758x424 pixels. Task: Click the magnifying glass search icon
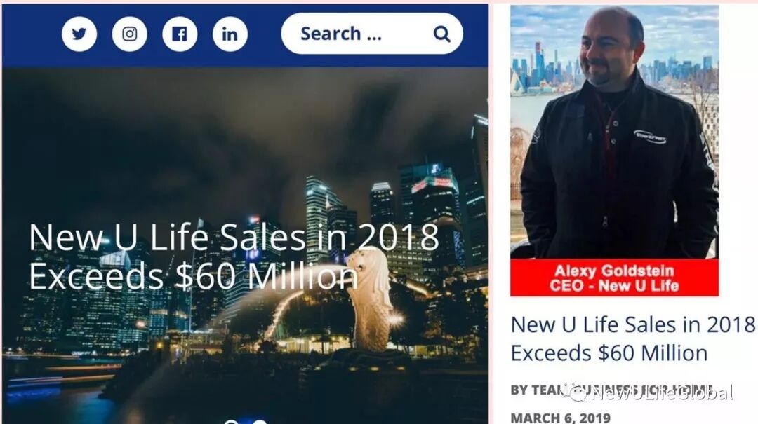[442, 34]
